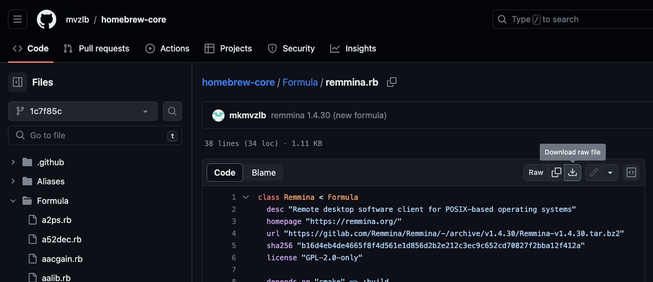
Task: Click the GitHub logo icon
Action: (x=47, y=19)
